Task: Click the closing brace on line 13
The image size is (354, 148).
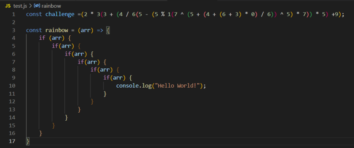Action: tap(79, 109)
